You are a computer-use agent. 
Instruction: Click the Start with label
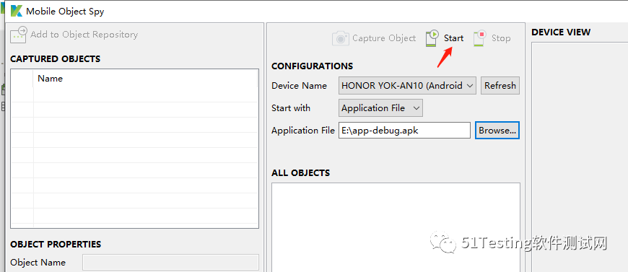[x=291, y=108]
